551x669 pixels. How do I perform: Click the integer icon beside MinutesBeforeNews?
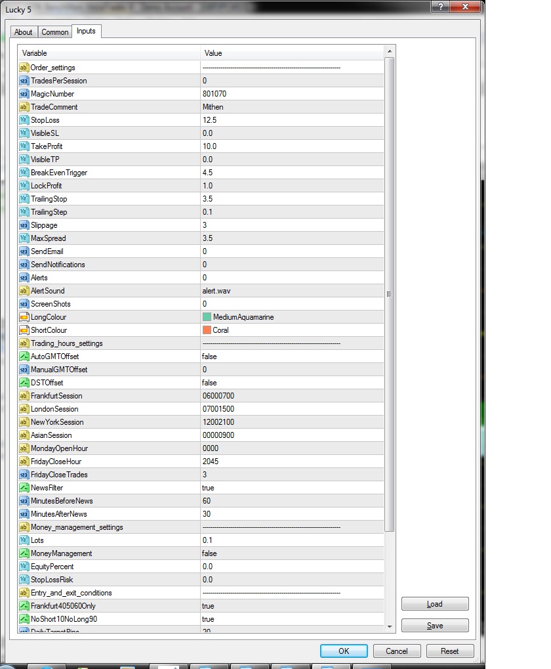click(24, 501)
